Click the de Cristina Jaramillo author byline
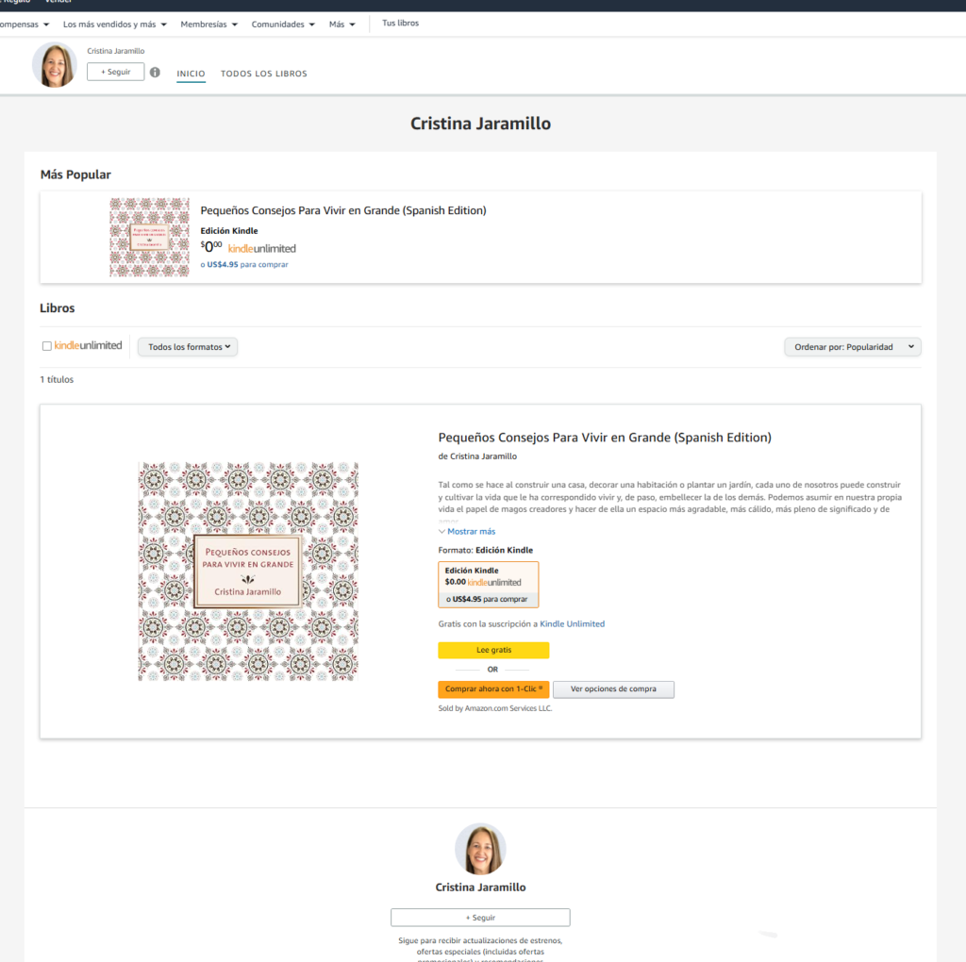The height and width of the screenshot is (962, 966). click(x=477, y=456)
